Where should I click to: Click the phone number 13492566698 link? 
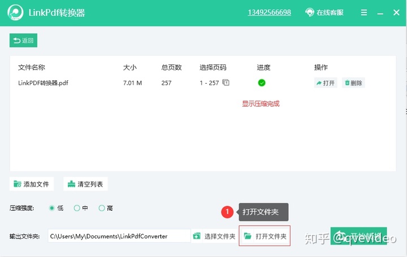point(269,12)
